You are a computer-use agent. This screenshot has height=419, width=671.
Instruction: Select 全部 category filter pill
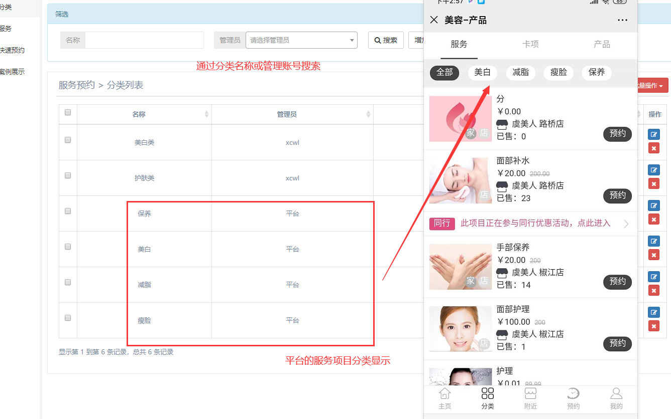[x=444, y=72]
